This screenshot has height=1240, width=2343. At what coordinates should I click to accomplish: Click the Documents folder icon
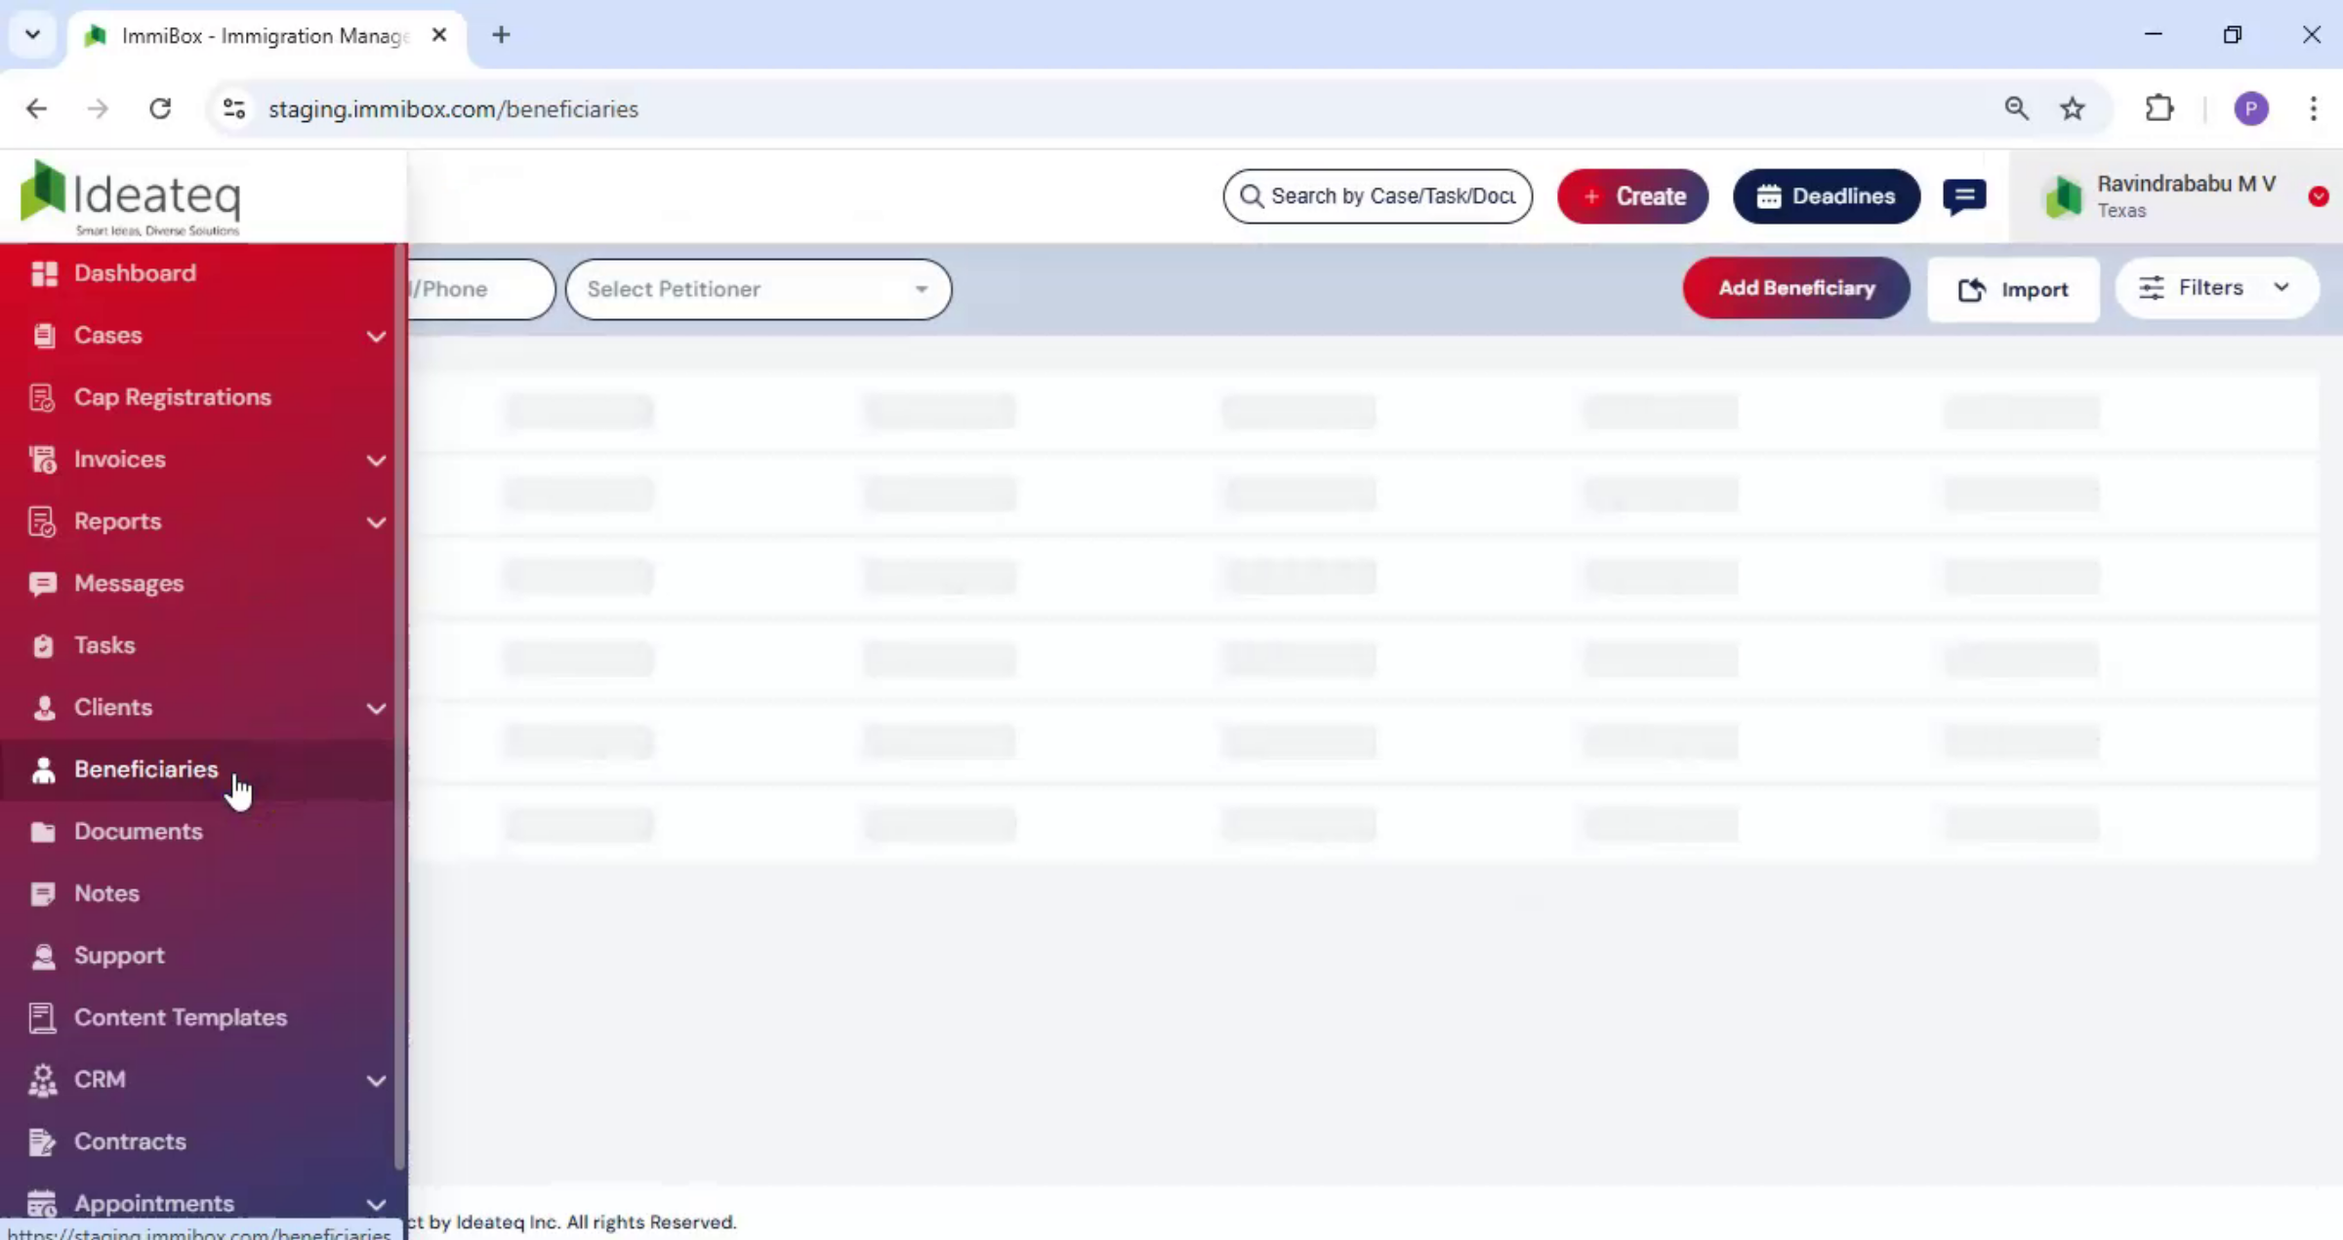(43, 832)
